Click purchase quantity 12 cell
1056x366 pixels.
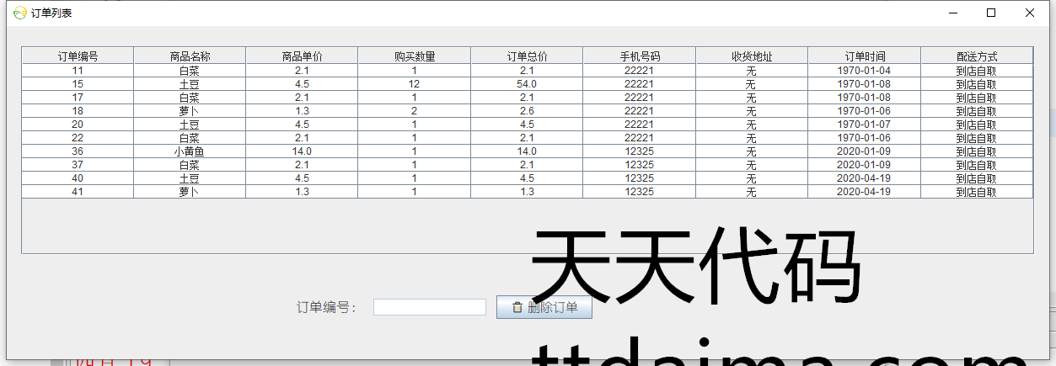[x=415, y=84]
